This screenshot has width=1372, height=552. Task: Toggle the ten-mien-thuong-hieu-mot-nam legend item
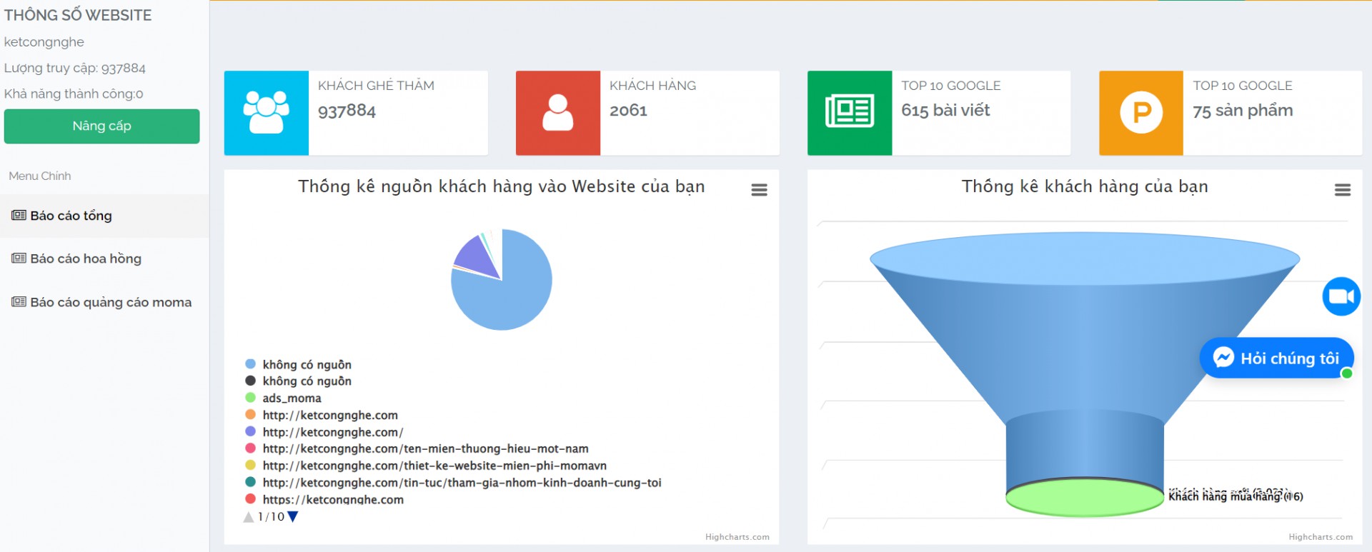coord(425,449)
